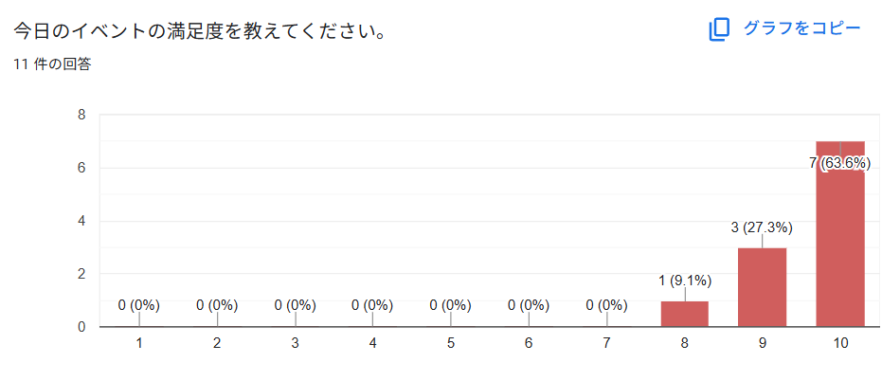Click the copy chart icon
Image resolution: width=882 pixels, height=381 pixels.
[x=719, y=29]
